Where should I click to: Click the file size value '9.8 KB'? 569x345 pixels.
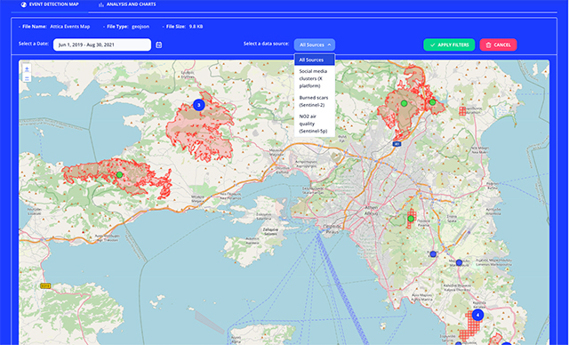(x=196, y=27)
